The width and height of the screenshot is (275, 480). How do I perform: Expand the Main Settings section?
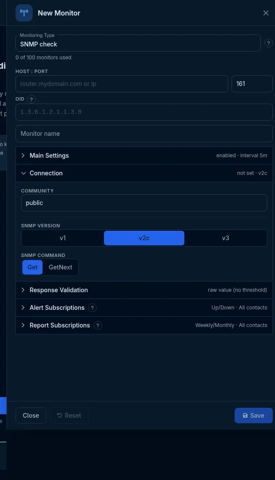coord(144,156)
